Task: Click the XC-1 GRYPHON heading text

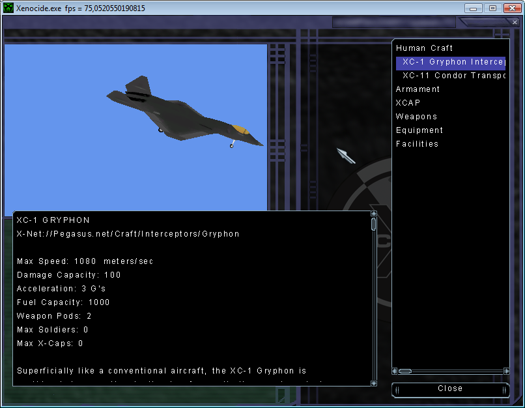Action: tap(53, 220)
